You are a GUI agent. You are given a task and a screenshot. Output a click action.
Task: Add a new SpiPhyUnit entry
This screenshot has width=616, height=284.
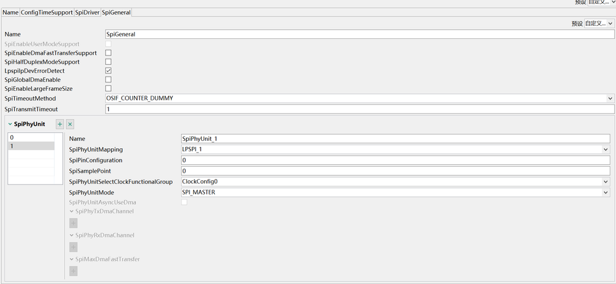coord(60,124)
